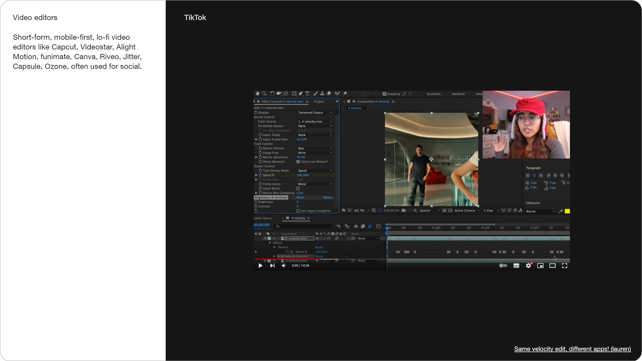Toggle the Effect Controls panel lock
This screenshot has width=642, height=361.
(x=258, y=101)
